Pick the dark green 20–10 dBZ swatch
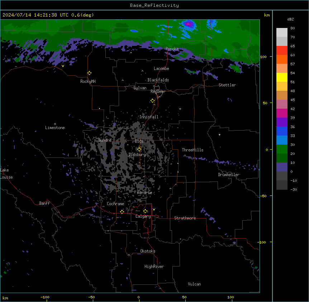Screen dimensions: 309x302 point(282,158)
